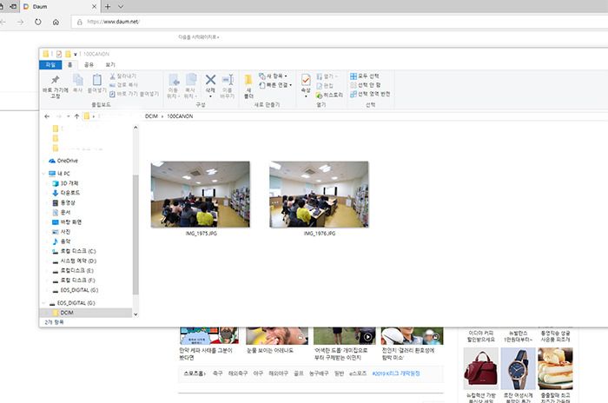Click 경로 복사 in clipboard group
The image size is (608, 403).
(x=123, y=84)
